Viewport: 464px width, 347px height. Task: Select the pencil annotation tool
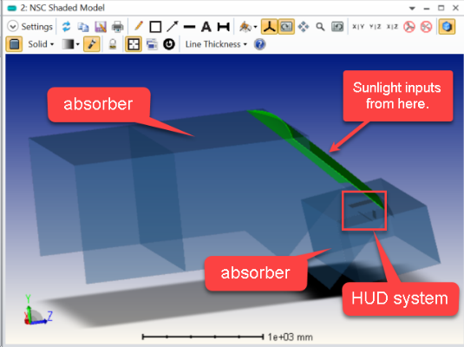click(x=138, y=26)
